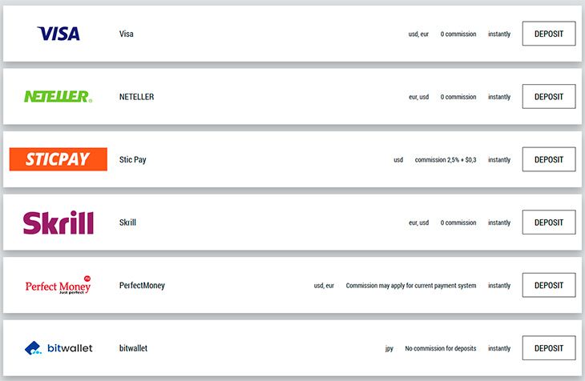This screenshot has width=585, height=381.
Task: Select the PerfectMoney name label
Action: click(142, 286)
